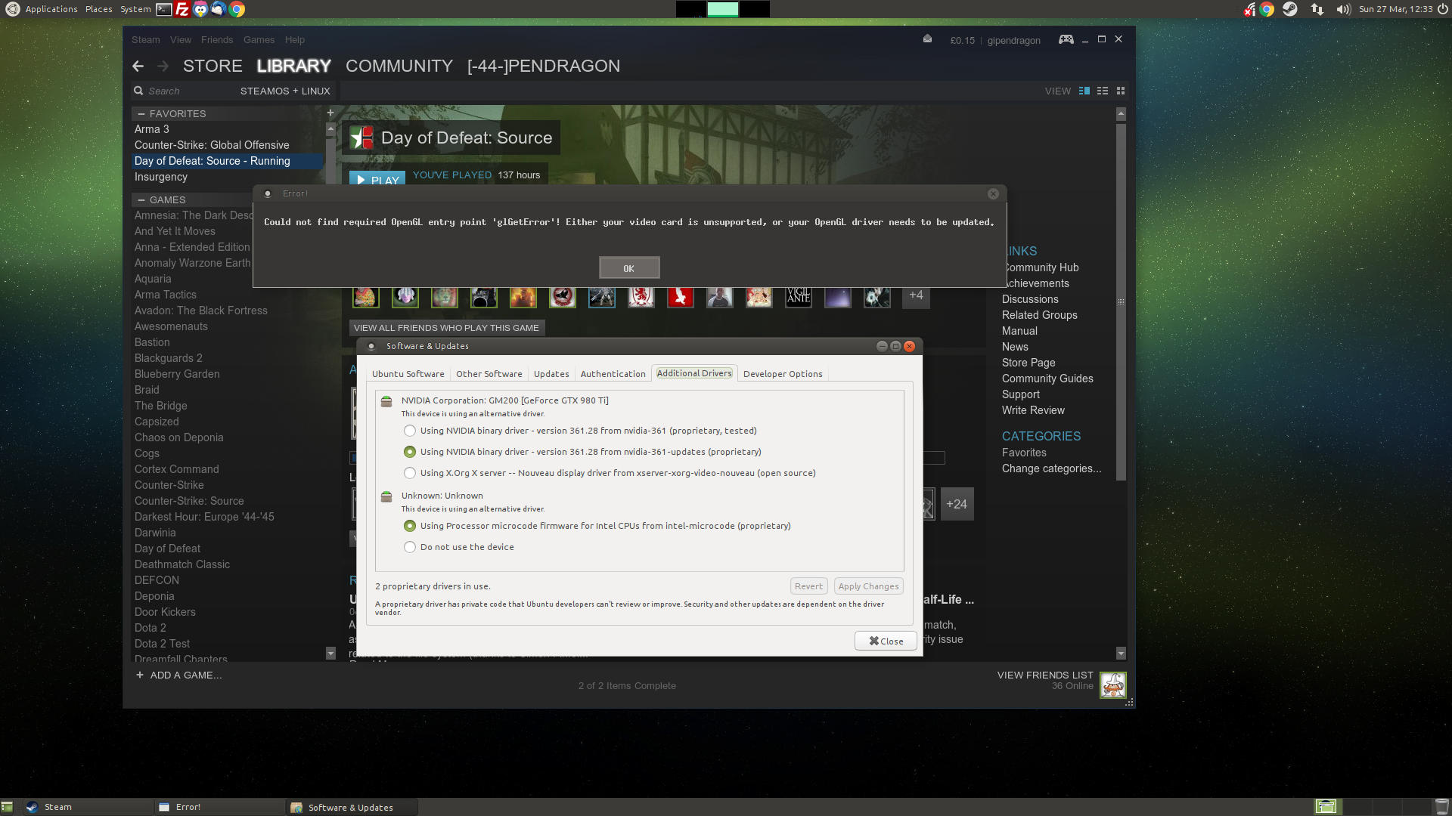Switch to the Updates tab
Viewport: 1452px width, 816px height.
[x=551, y=374]
